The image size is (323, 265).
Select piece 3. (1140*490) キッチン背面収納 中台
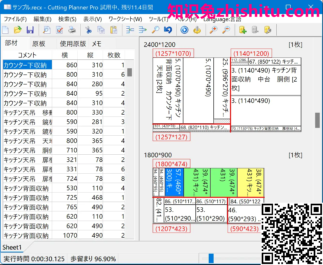[266, 80]
